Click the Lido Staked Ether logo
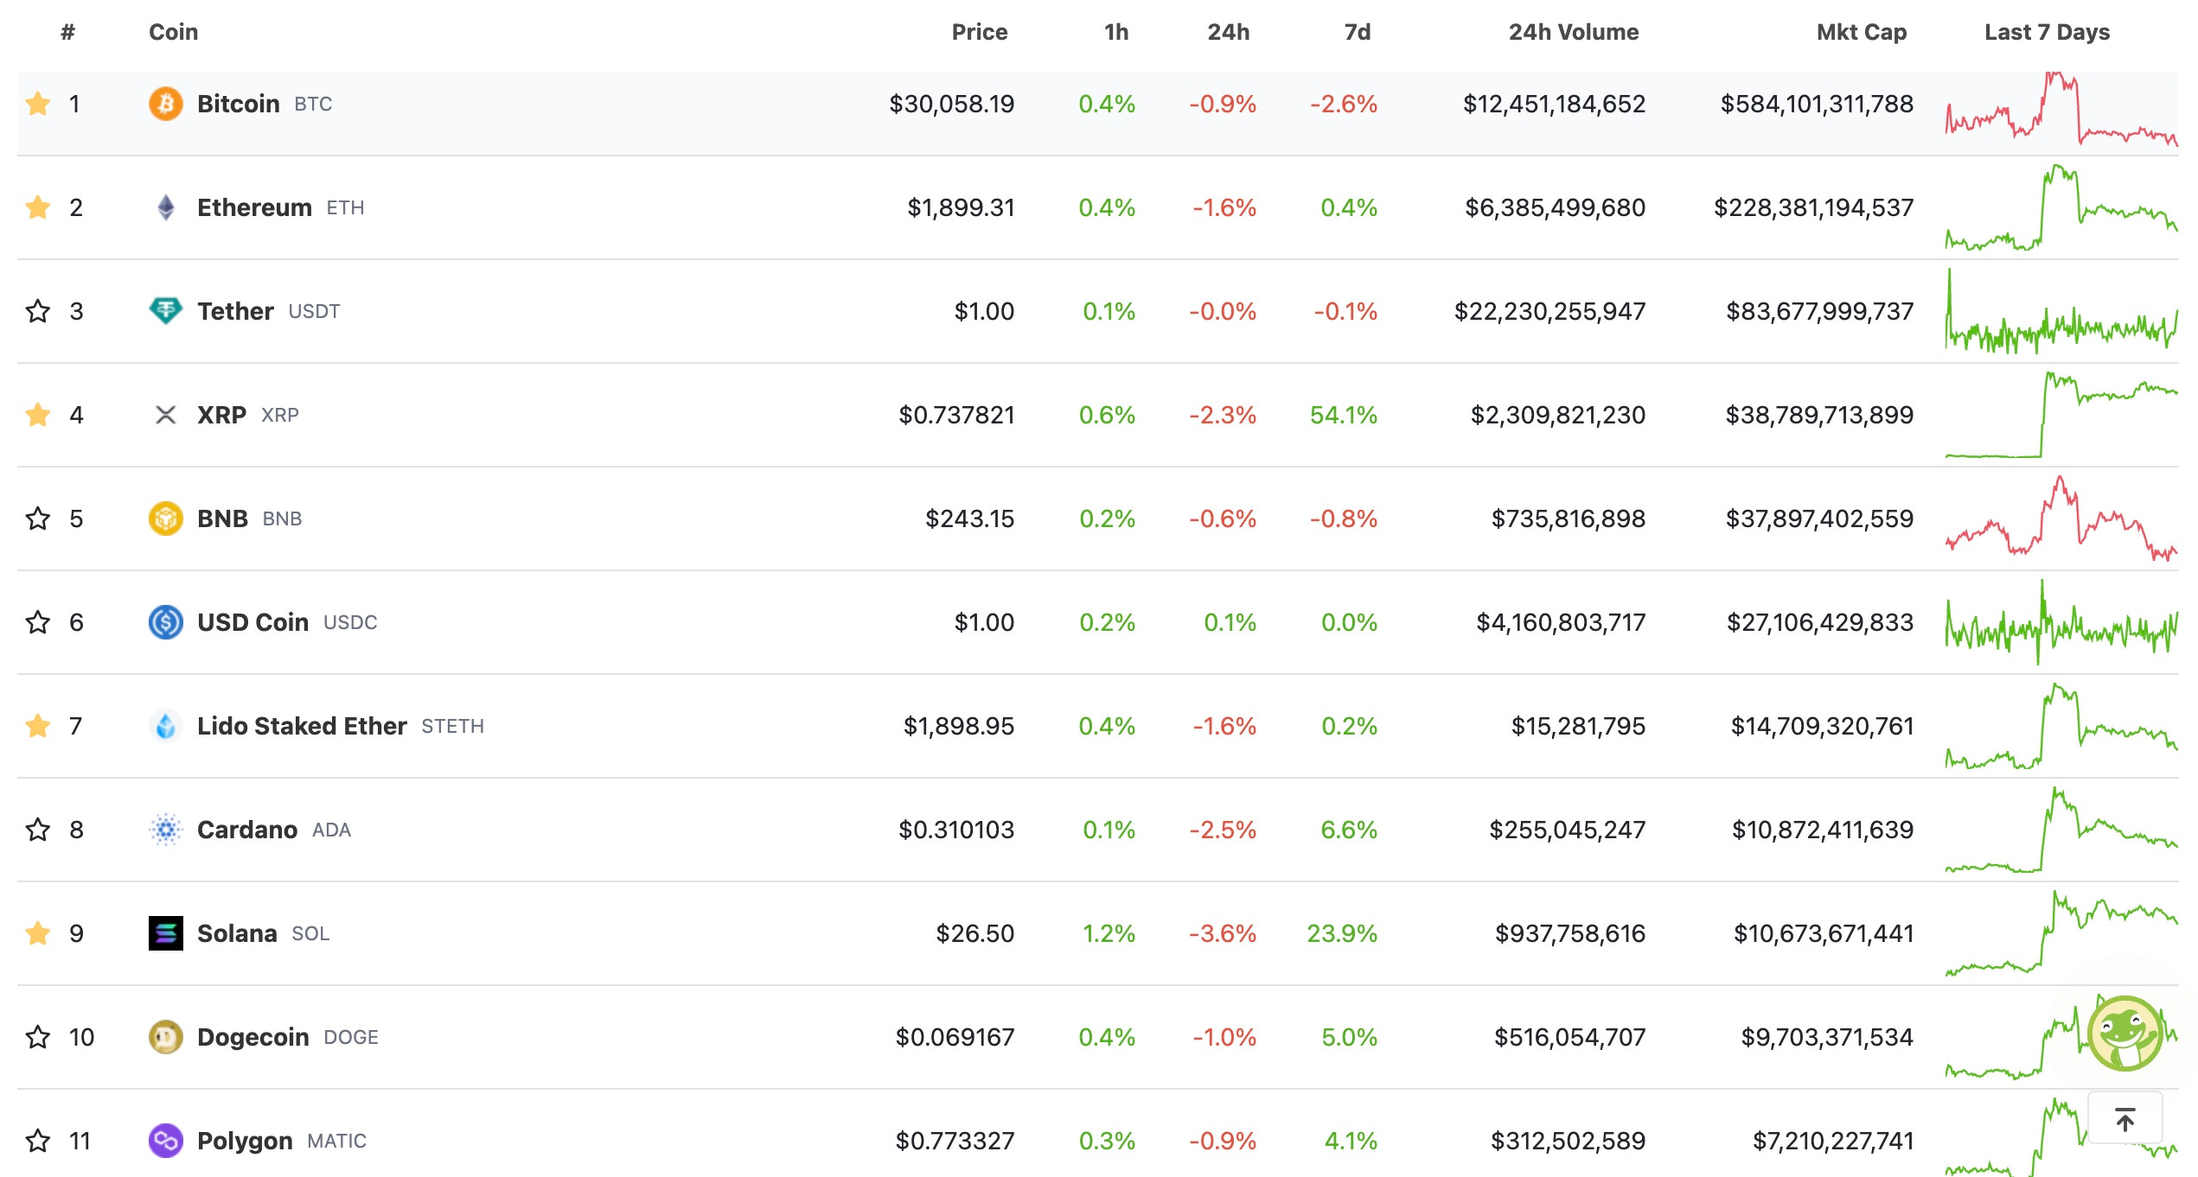The width and height of the screenshot is (2198, 1177). [x=166, y=726]
